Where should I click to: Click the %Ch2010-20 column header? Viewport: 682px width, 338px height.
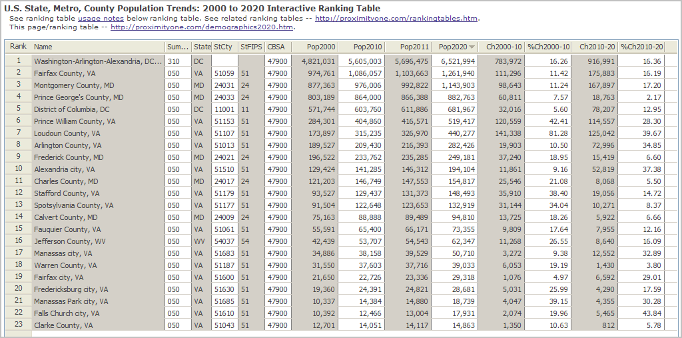[x=641, y=47]
